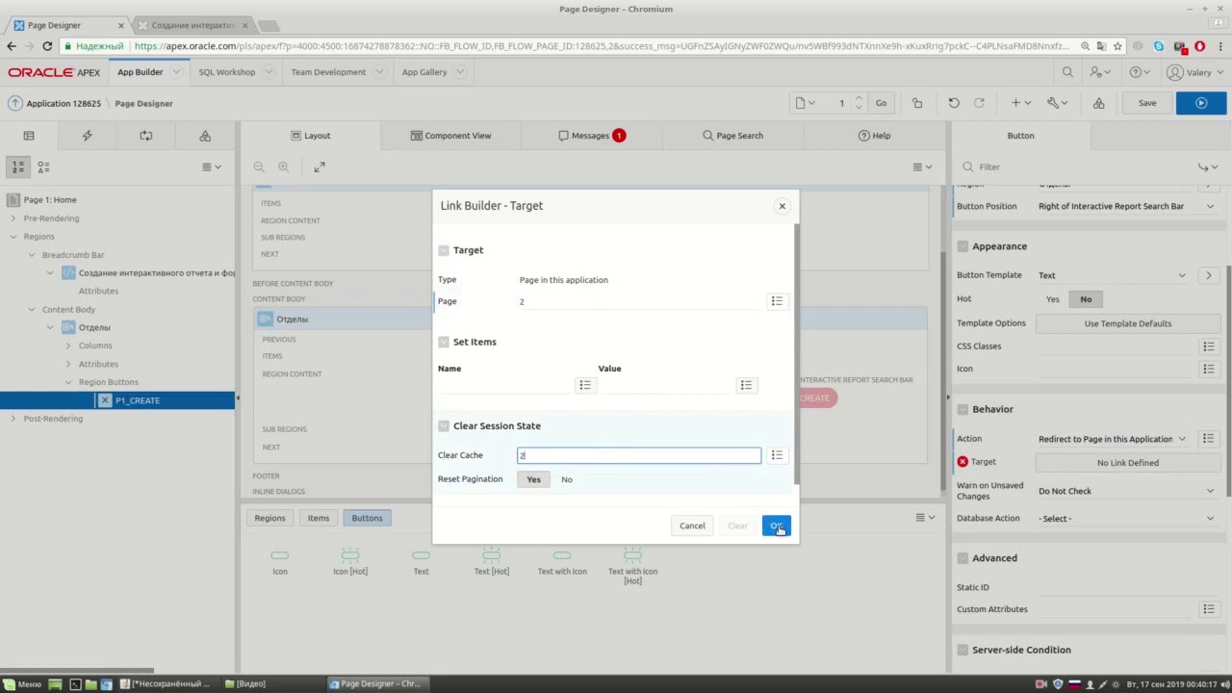Click the page lock icon
Viewport: 1232px width, 693px height.
917,103
